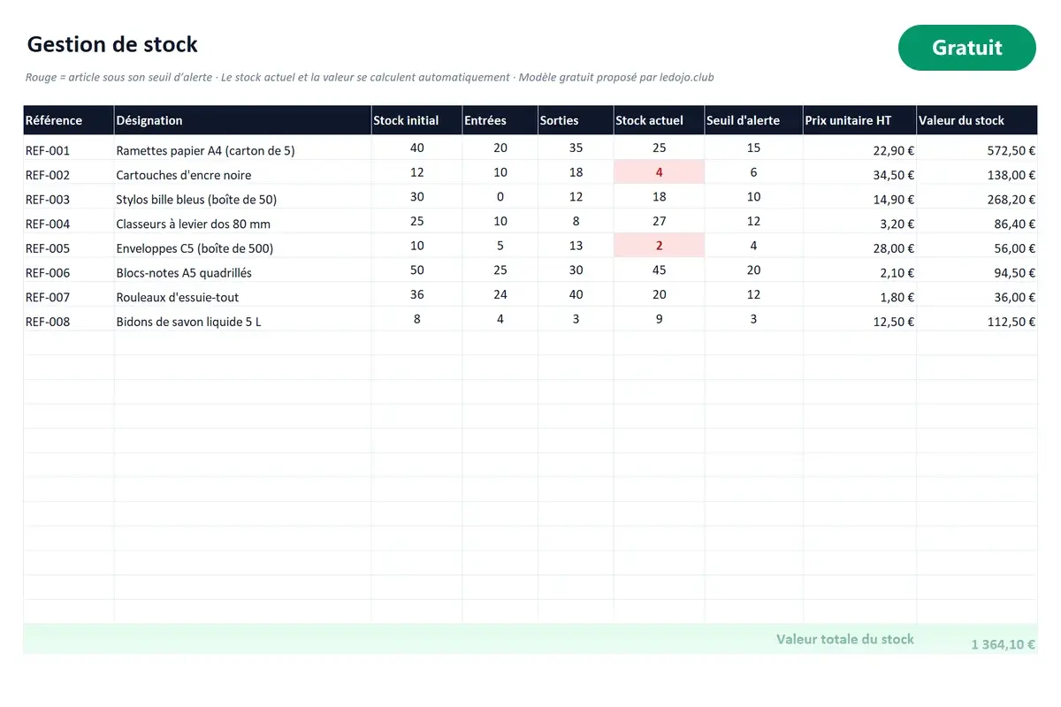Screen dimensions: 1061x707
Task: Select the Bidons de savon liquide 5 L cell
Action: click(243, 319)
